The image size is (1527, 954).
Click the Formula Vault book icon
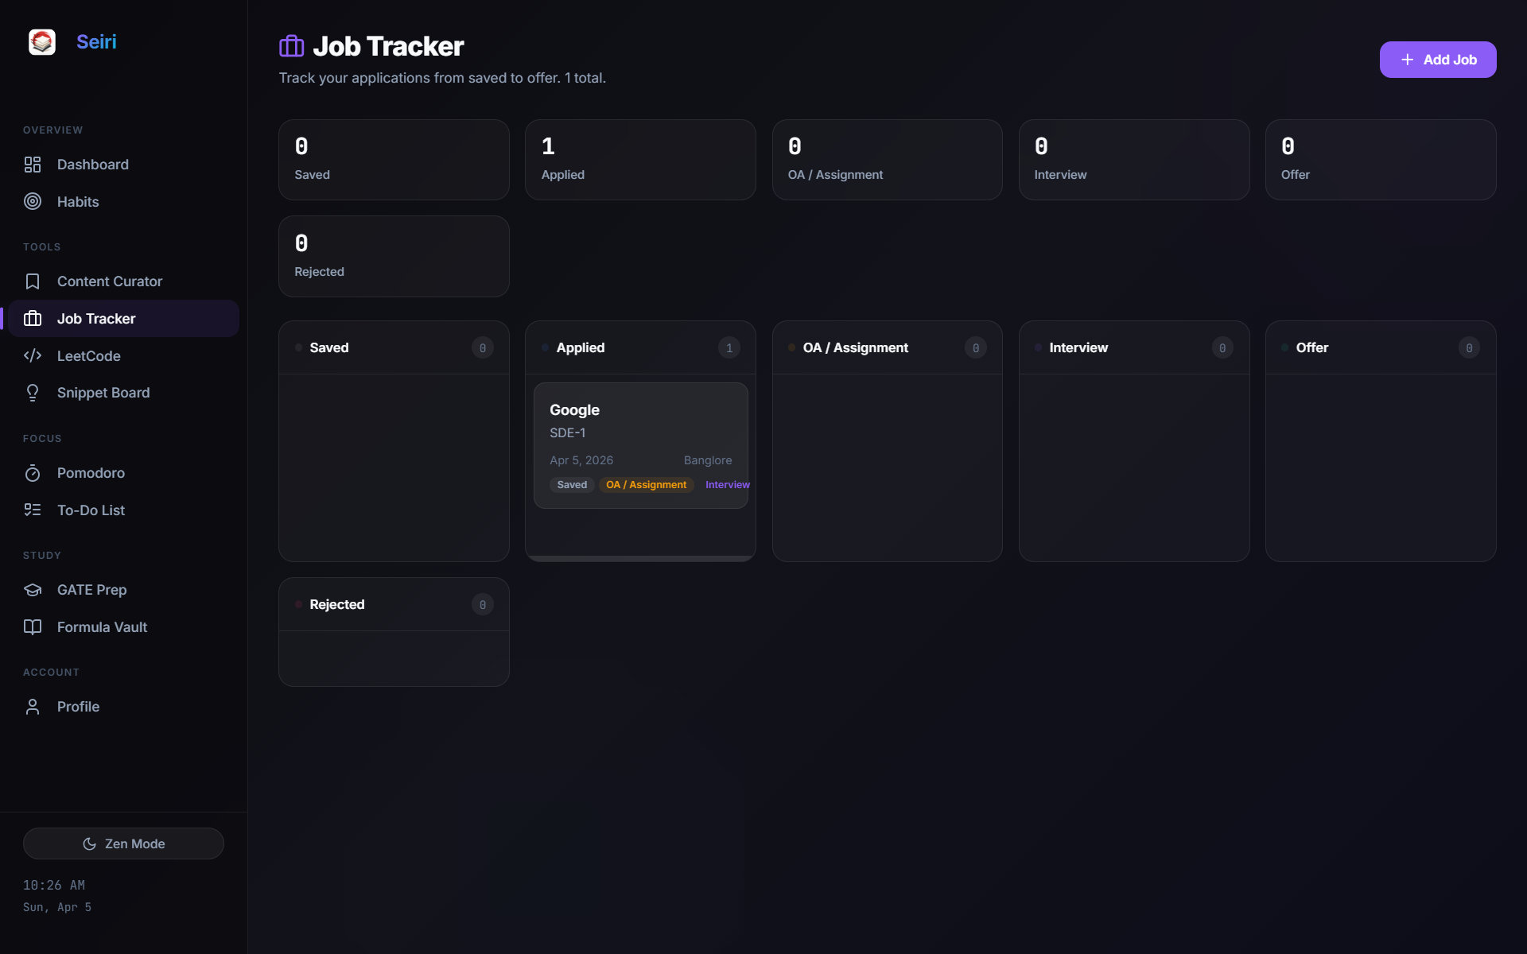[33, 627]
